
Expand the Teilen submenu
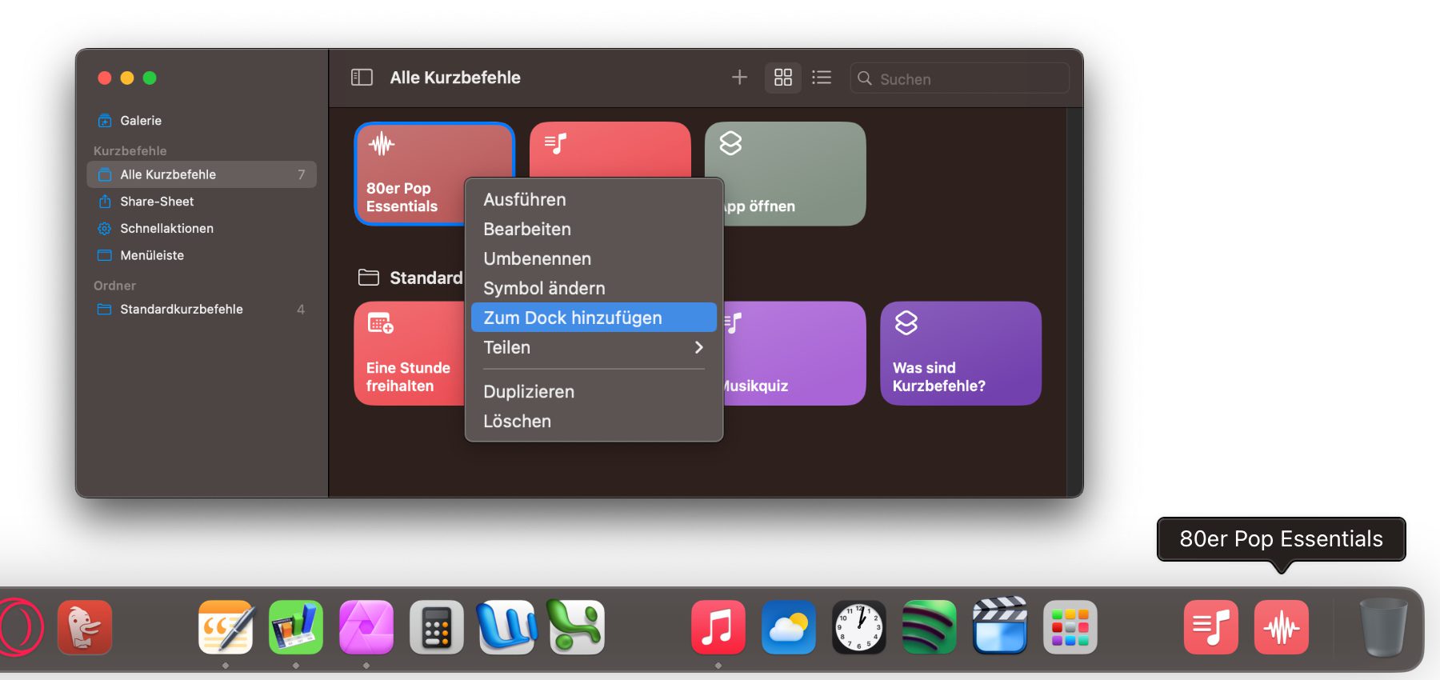(x=593, y=347)
